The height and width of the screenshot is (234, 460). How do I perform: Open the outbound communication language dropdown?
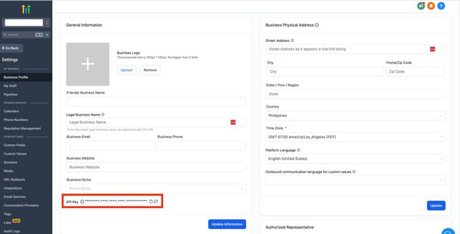pyautogui.click(x=355, y=180)
